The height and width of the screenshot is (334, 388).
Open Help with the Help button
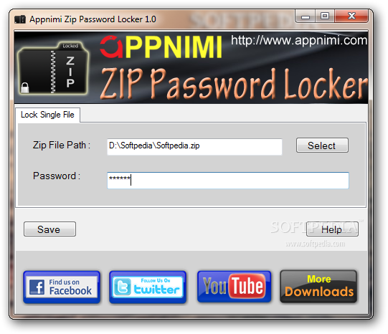[332, 229]
